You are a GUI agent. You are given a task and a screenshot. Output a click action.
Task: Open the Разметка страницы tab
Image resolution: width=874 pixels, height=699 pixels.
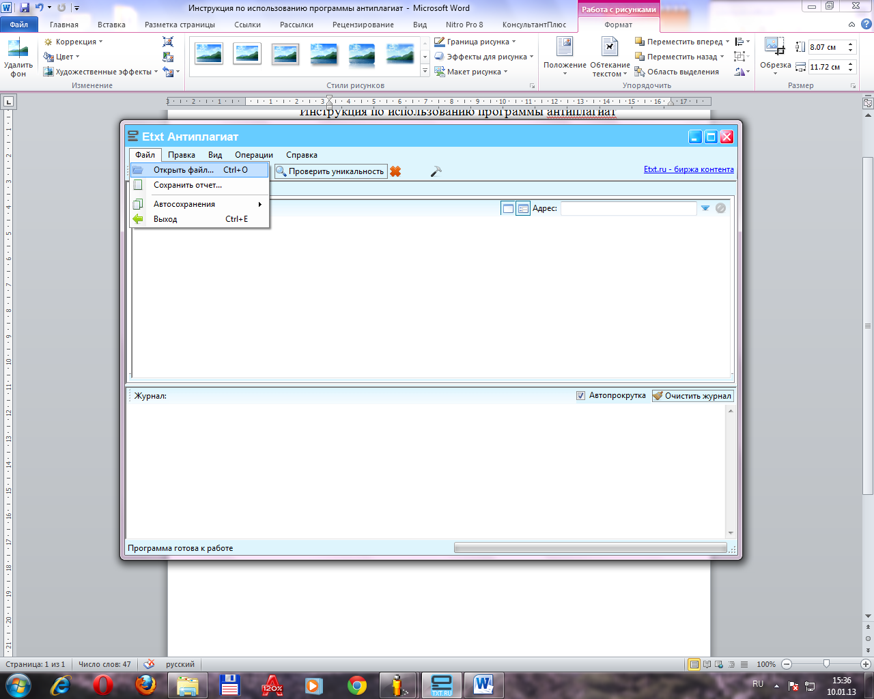180,25
